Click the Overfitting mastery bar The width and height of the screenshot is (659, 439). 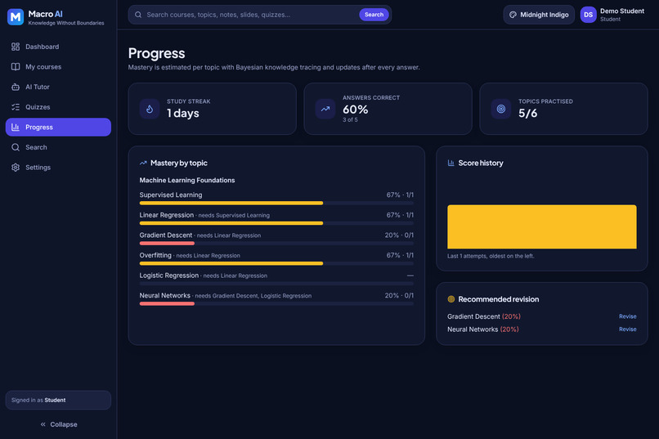click(276, 263)
